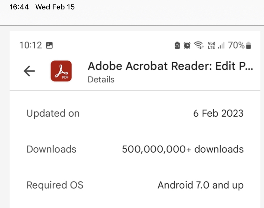The image size is (264, 208).
Task: Click the Adobe Acrobat PDF app icon
Action: (x=61, y=71)
